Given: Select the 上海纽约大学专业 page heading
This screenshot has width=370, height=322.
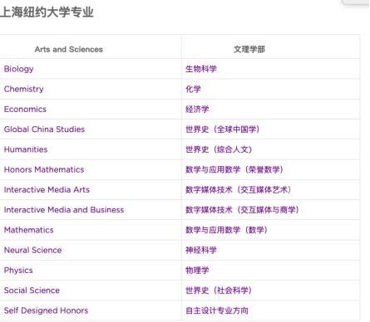Looking at the screenshot, I should point(47,12).
